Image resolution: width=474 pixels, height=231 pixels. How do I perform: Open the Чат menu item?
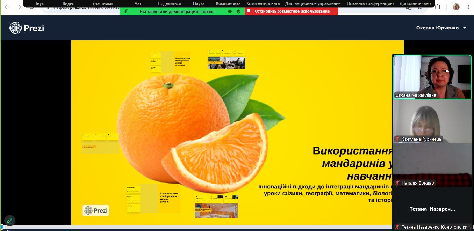click(138, 3)
